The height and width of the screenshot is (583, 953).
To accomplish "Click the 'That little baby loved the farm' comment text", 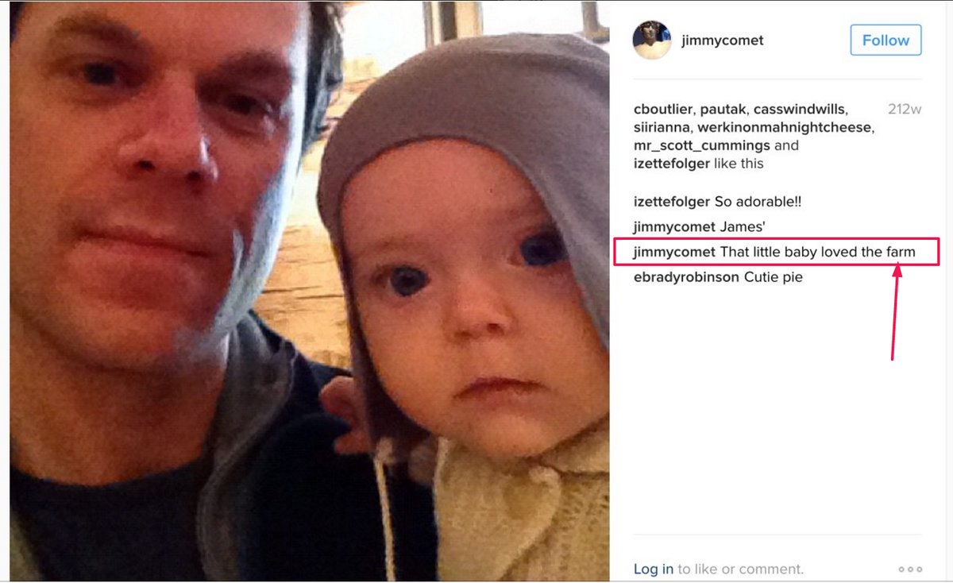I will click(818, 253).
